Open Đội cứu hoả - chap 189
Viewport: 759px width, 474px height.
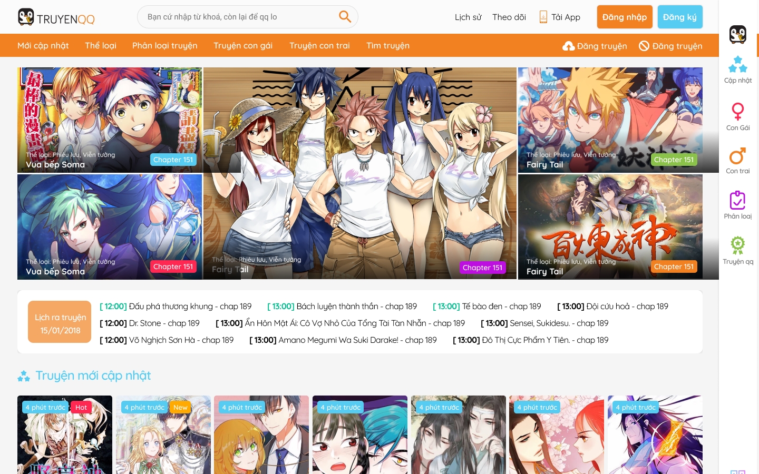[x=612, y=307]
